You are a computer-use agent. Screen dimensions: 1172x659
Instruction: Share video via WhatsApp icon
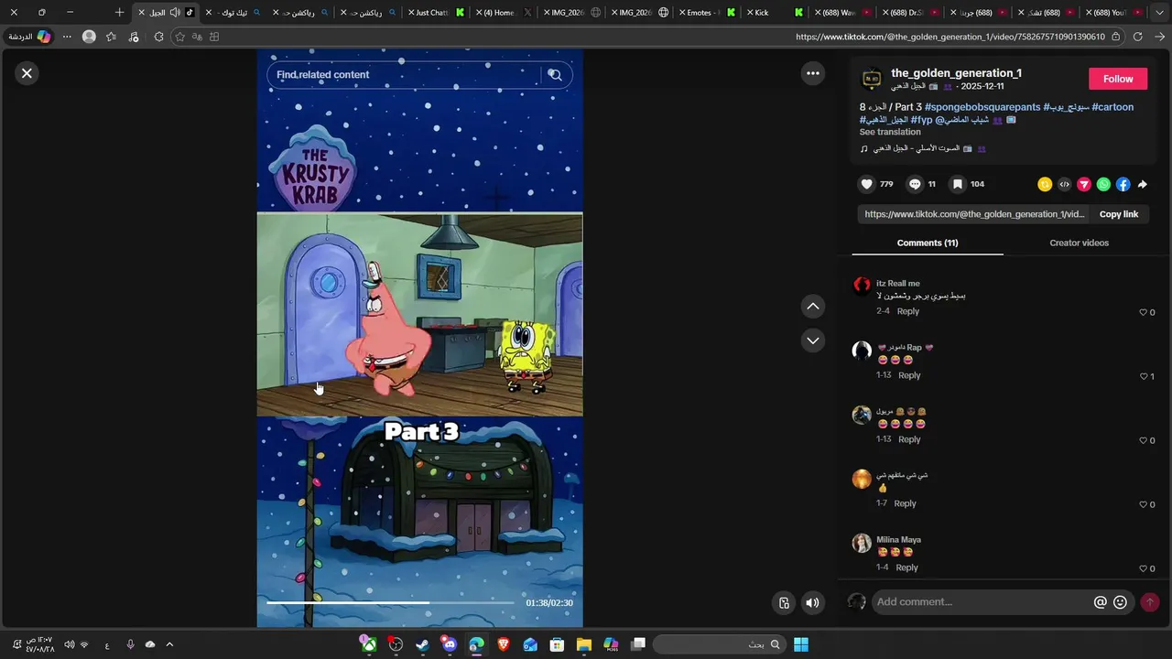coord(1103,184)
